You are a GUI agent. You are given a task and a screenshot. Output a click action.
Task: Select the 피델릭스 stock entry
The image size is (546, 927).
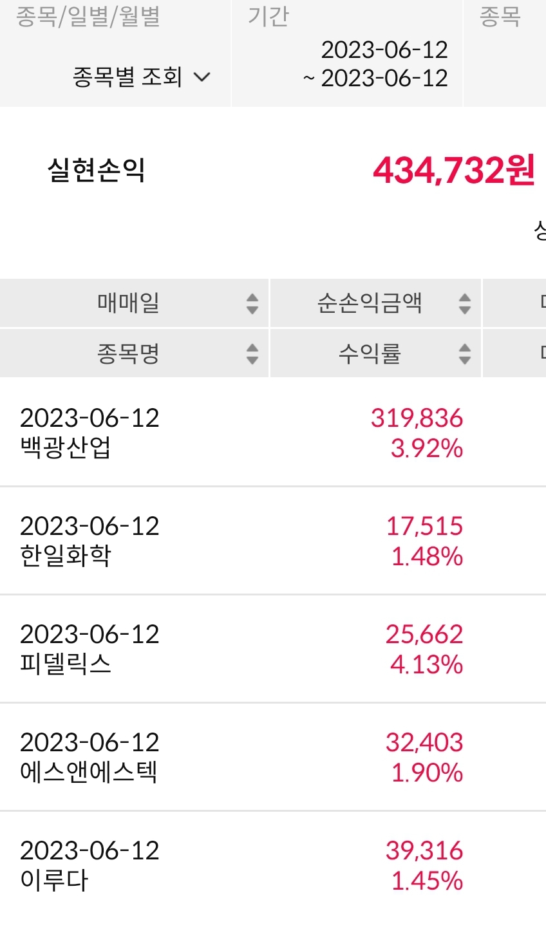pyautogui.click(x=66, y=664)
